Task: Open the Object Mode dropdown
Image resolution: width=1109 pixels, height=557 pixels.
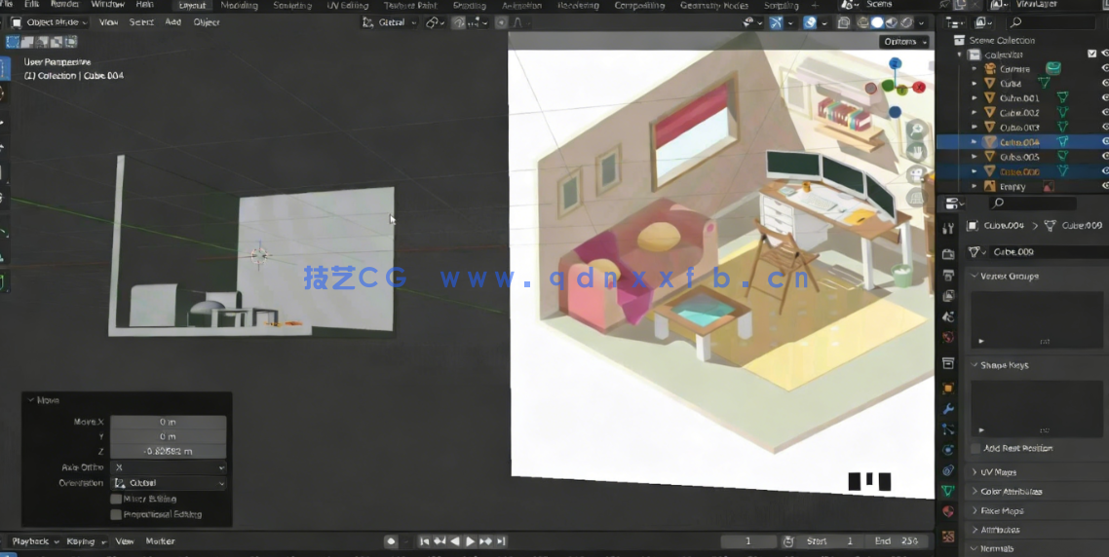Action: 50,22
